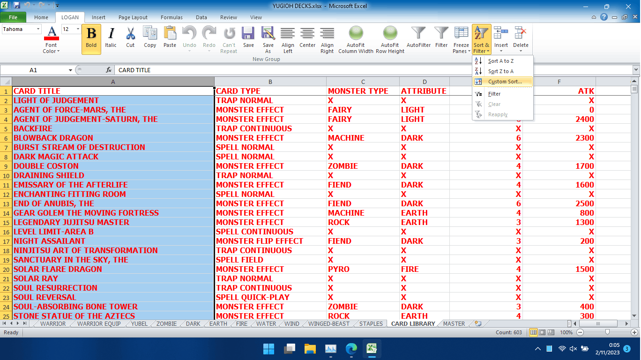
Task: Switch to Normal view in status bar
Action: click(533, 332)
